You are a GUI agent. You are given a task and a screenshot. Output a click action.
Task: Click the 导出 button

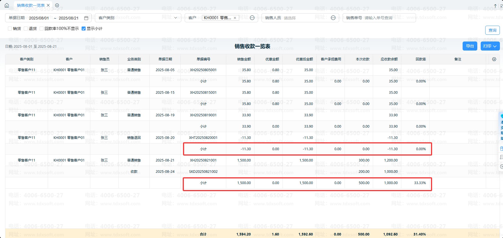pyautogui.click(x=470, y=46)
